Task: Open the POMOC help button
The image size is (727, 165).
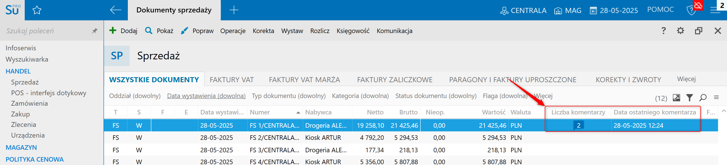Action: point(660,10)
